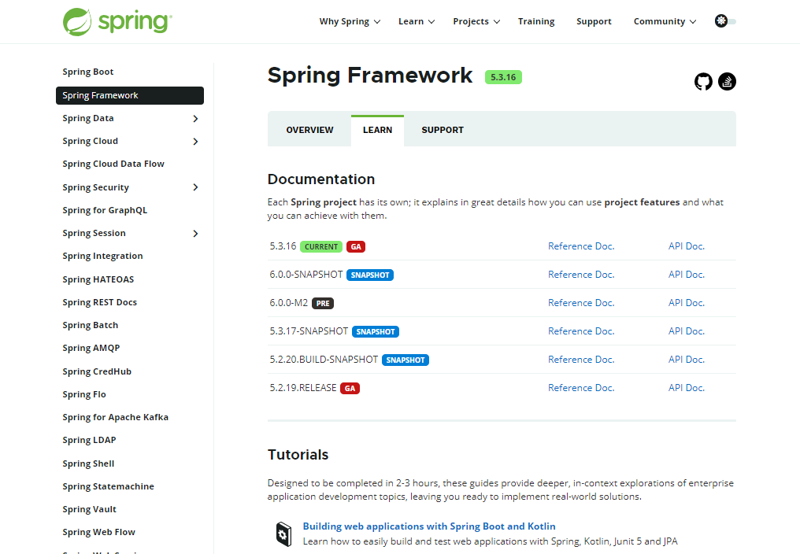Open Reference Doc for version 5.3.16
Image resolution: width=800 pixels, height=554 pixels.
(x=580, y=246)
